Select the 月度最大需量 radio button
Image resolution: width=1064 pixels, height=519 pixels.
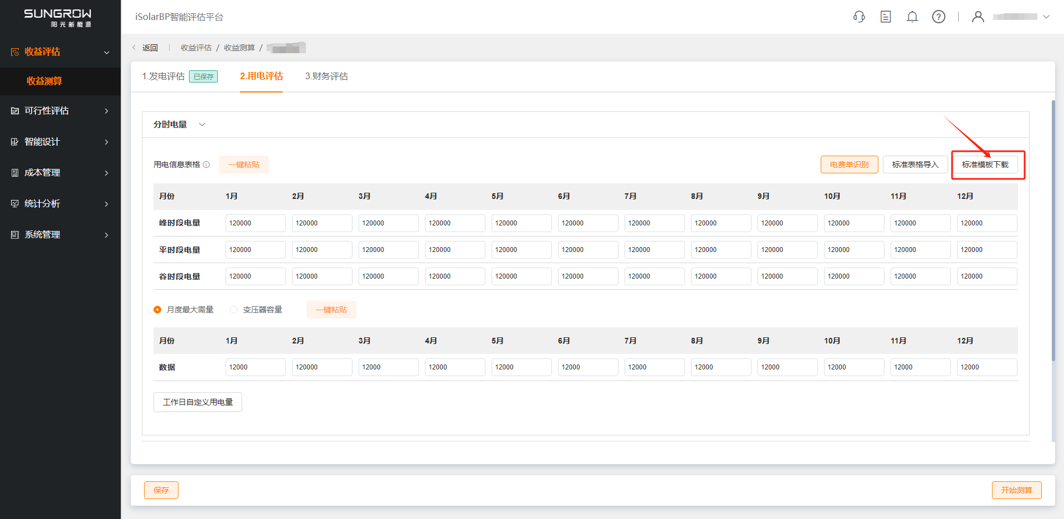pos(157,310)
